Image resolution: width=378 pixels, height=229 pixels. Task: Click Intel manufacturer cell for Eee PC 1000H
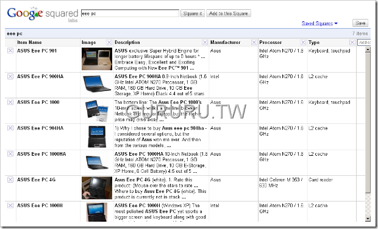(x=215, y=206)
